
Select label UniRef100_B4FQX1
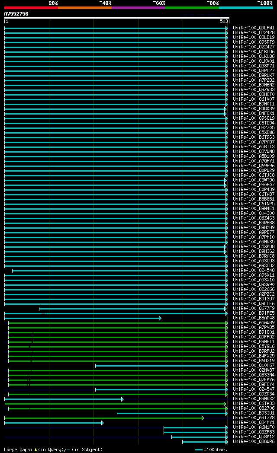(x=254, y=114)
